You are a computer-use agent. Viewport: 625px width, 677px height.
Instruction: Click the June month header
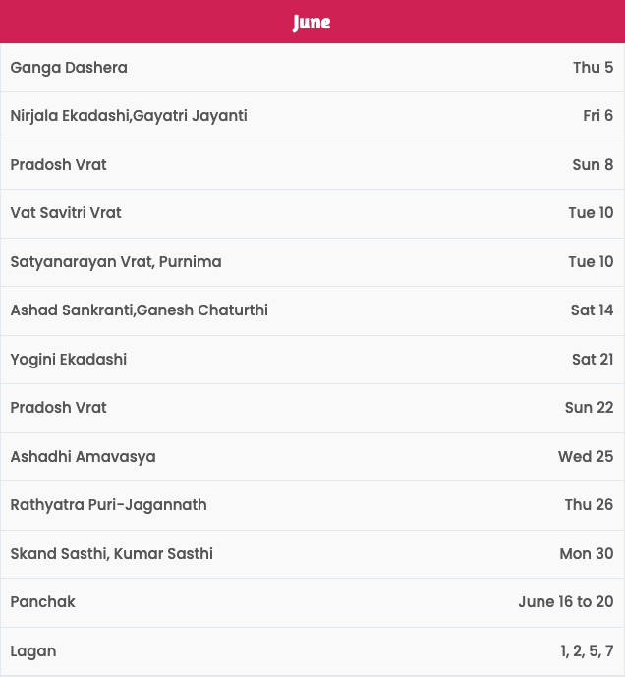point(312,22)
